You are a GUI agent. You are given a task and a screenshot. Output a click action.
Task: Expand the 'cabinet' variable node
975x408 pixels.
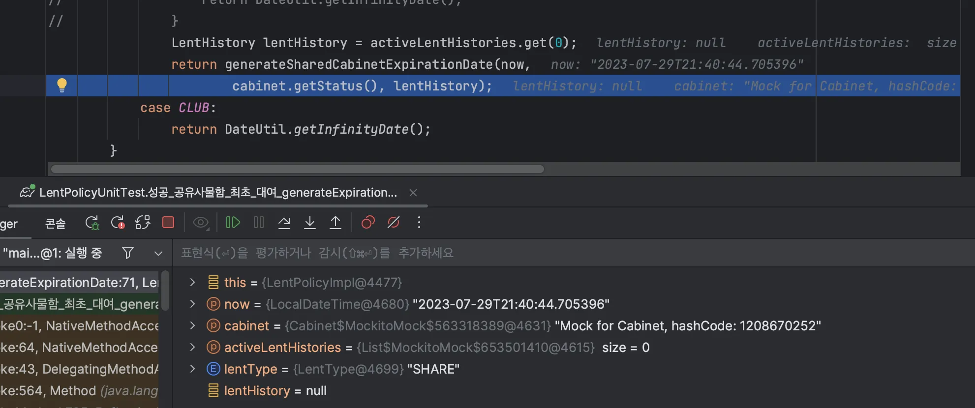192,326
